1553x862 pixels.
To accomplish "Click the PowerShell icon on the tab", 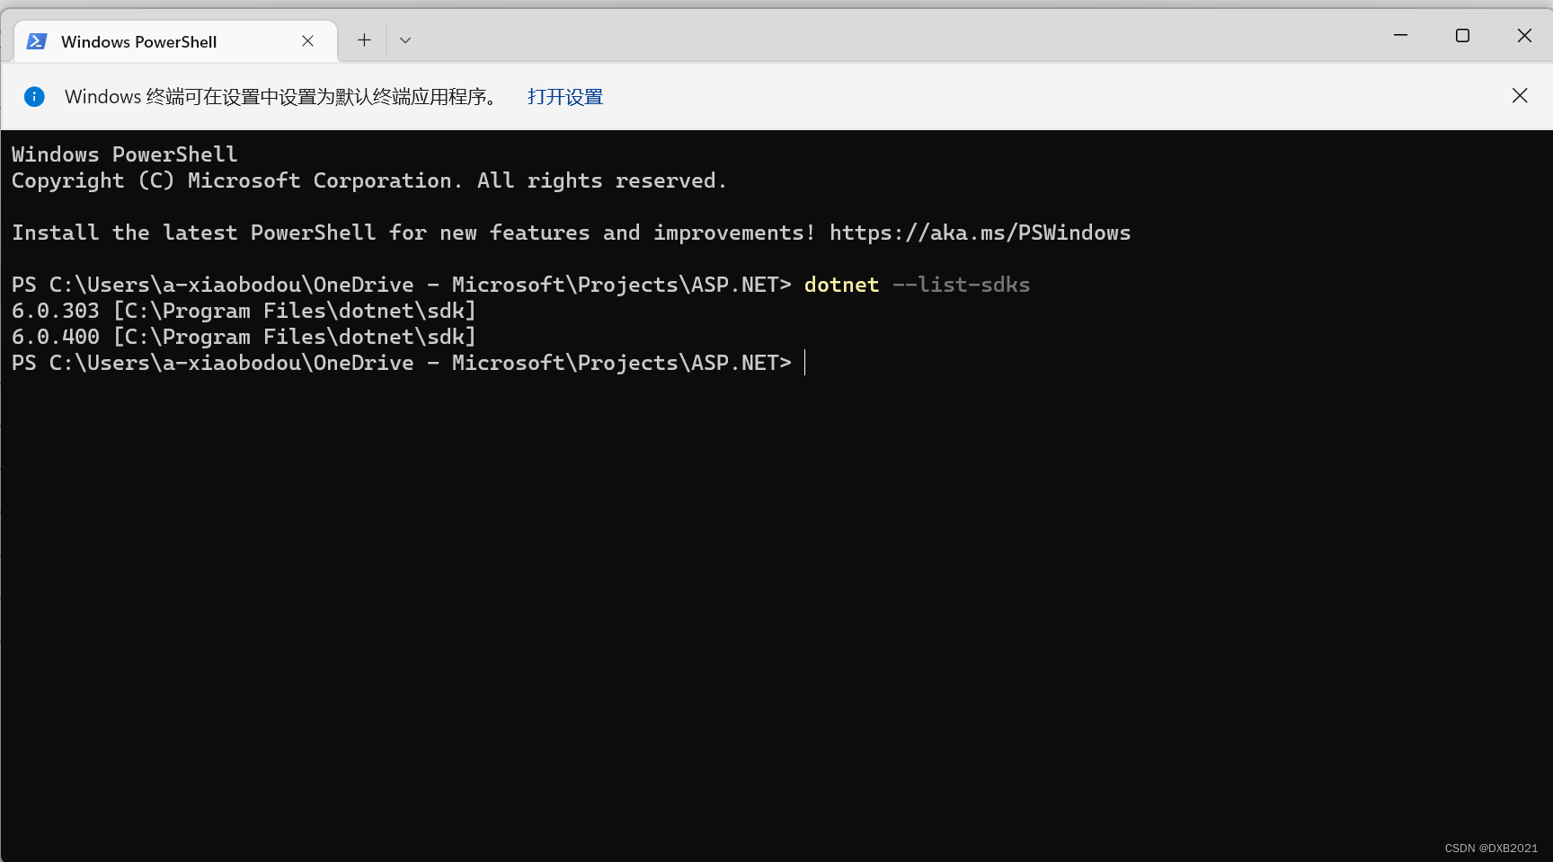I will tap(37, 41).
